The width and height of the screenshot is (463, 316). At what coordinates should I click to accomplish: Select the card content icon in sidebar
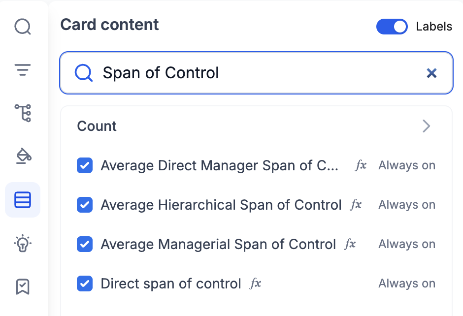coord(23,200)
